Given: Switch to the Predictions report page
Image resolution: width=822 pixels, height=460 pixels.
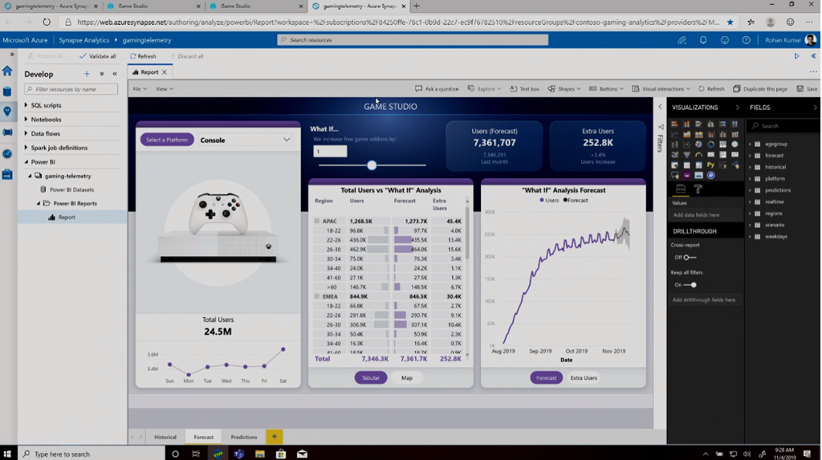Looking at the screenshot, I should (x=244, y=437).
